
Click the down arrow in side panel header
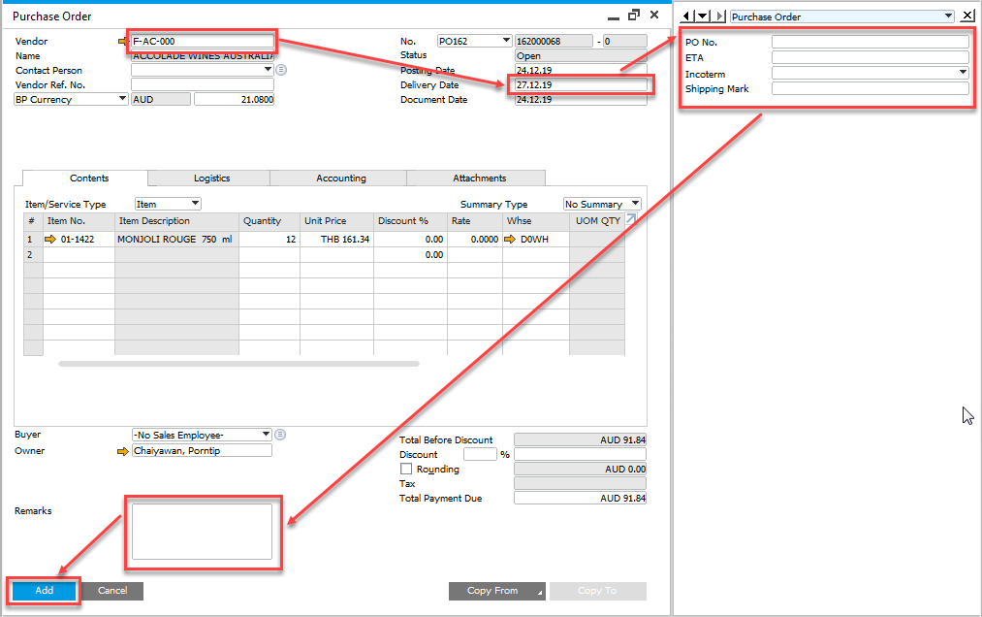point(704,16)
